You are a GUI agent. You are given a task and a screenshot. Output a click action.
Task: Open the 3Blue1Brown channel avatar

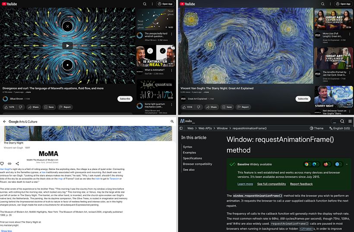pos(5,99)
